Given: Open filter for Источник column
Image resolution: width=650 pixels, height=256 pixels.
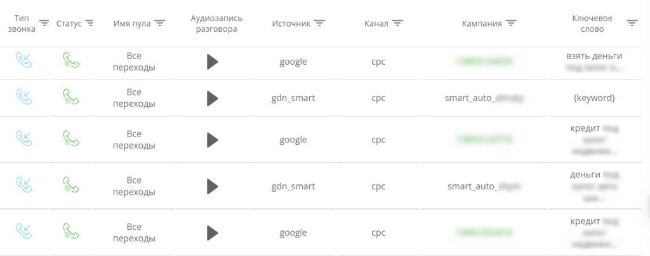Looking at the screenshot, I should coord(320,24).
